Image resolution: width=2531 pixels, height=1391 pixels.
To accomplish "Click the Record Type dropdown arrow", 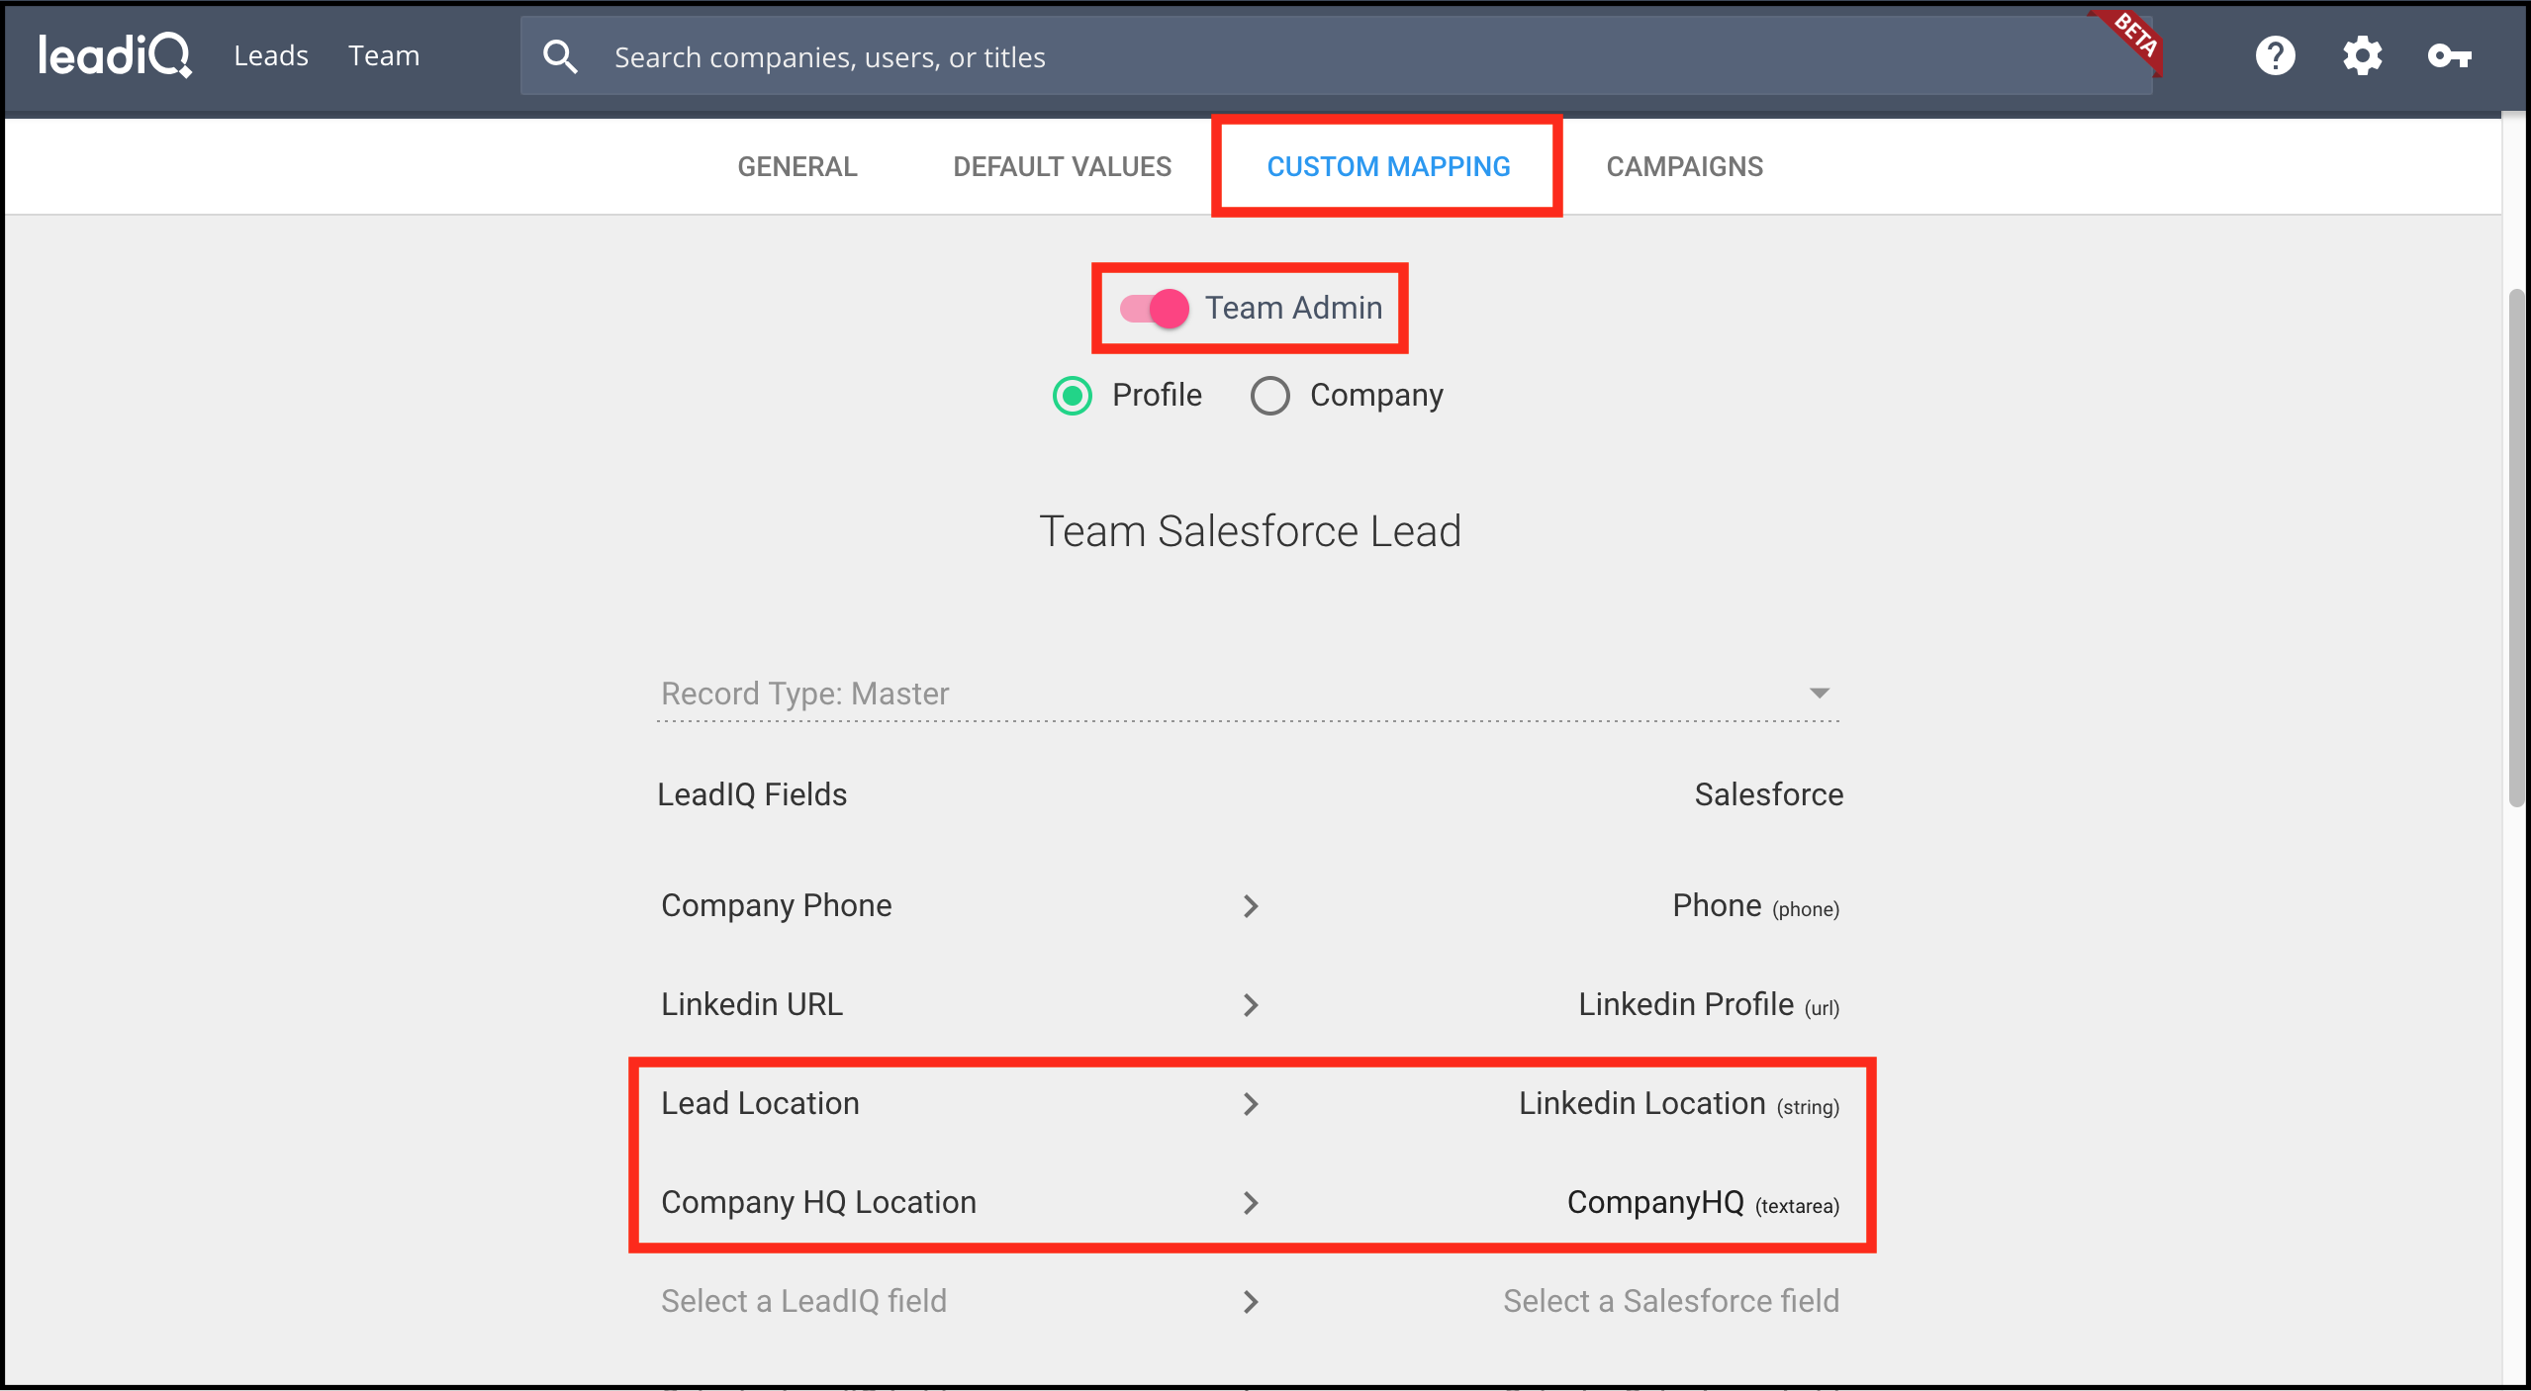I will (1819, 693).
